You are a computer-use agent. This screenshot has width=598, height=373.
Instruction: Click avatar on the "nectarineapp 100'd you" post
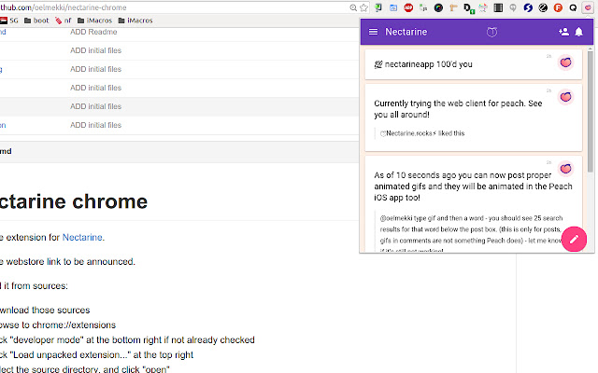point(565,62)
